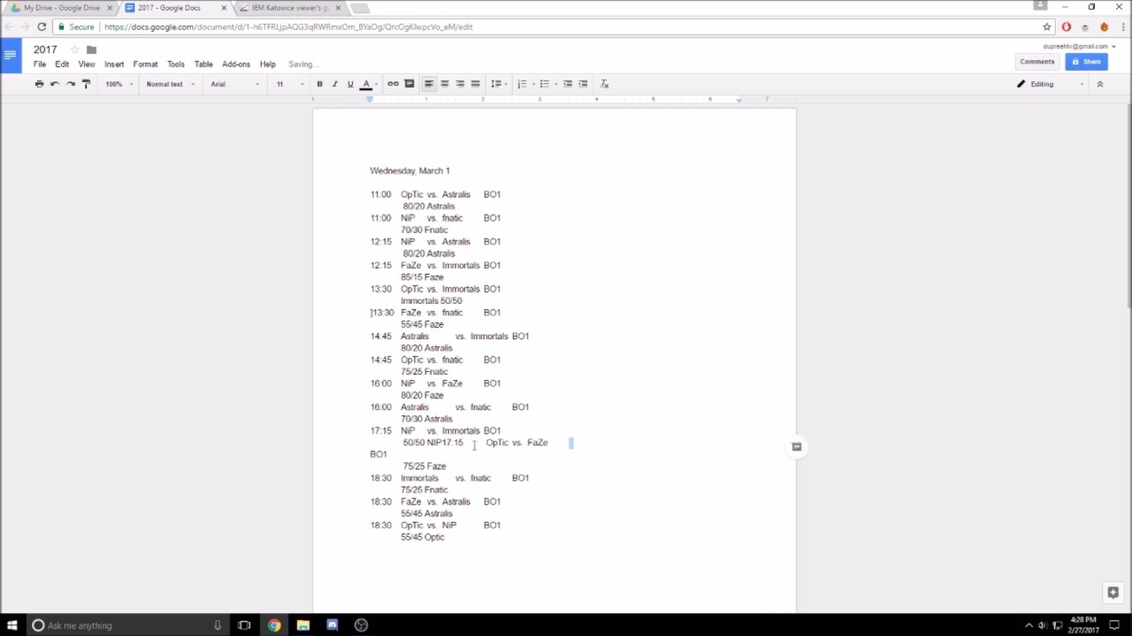The image size is (1132, 636).
Task: Open the Help menu
Action: pos(268,64)
